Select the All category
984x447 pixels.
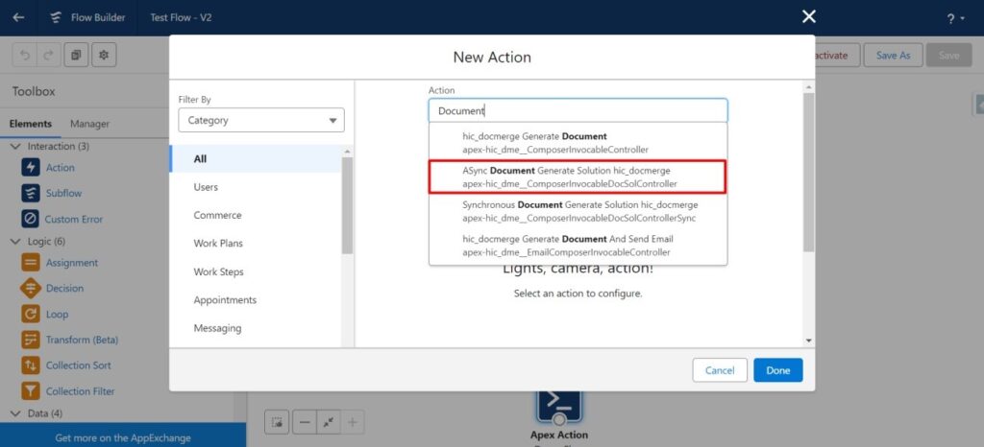[256, 159]
